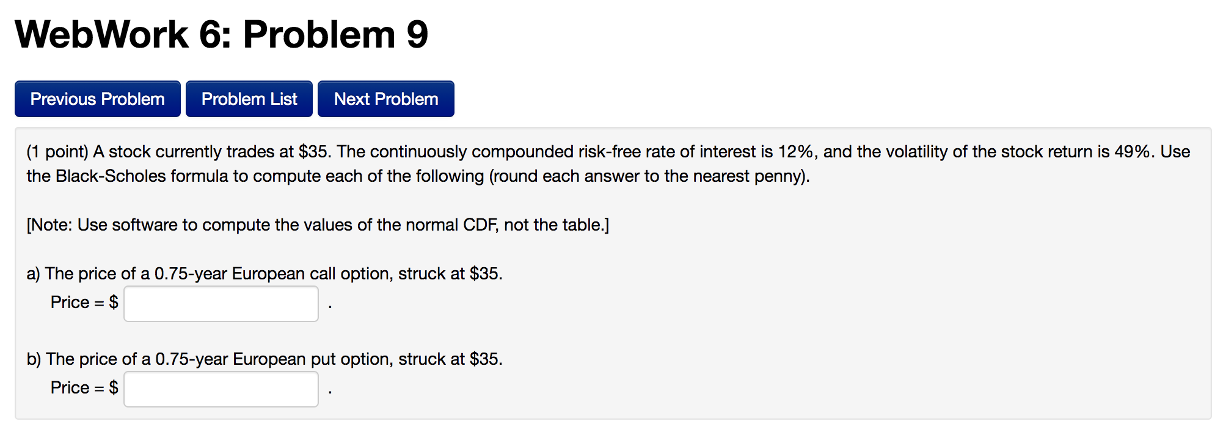
Task: Return to the Problem List page
Action: point(249,98)
